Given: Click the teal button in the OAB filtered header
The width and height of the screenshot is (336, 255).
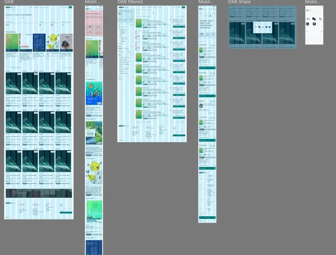Looking at the screenshot, I should (x=183, y=7).
